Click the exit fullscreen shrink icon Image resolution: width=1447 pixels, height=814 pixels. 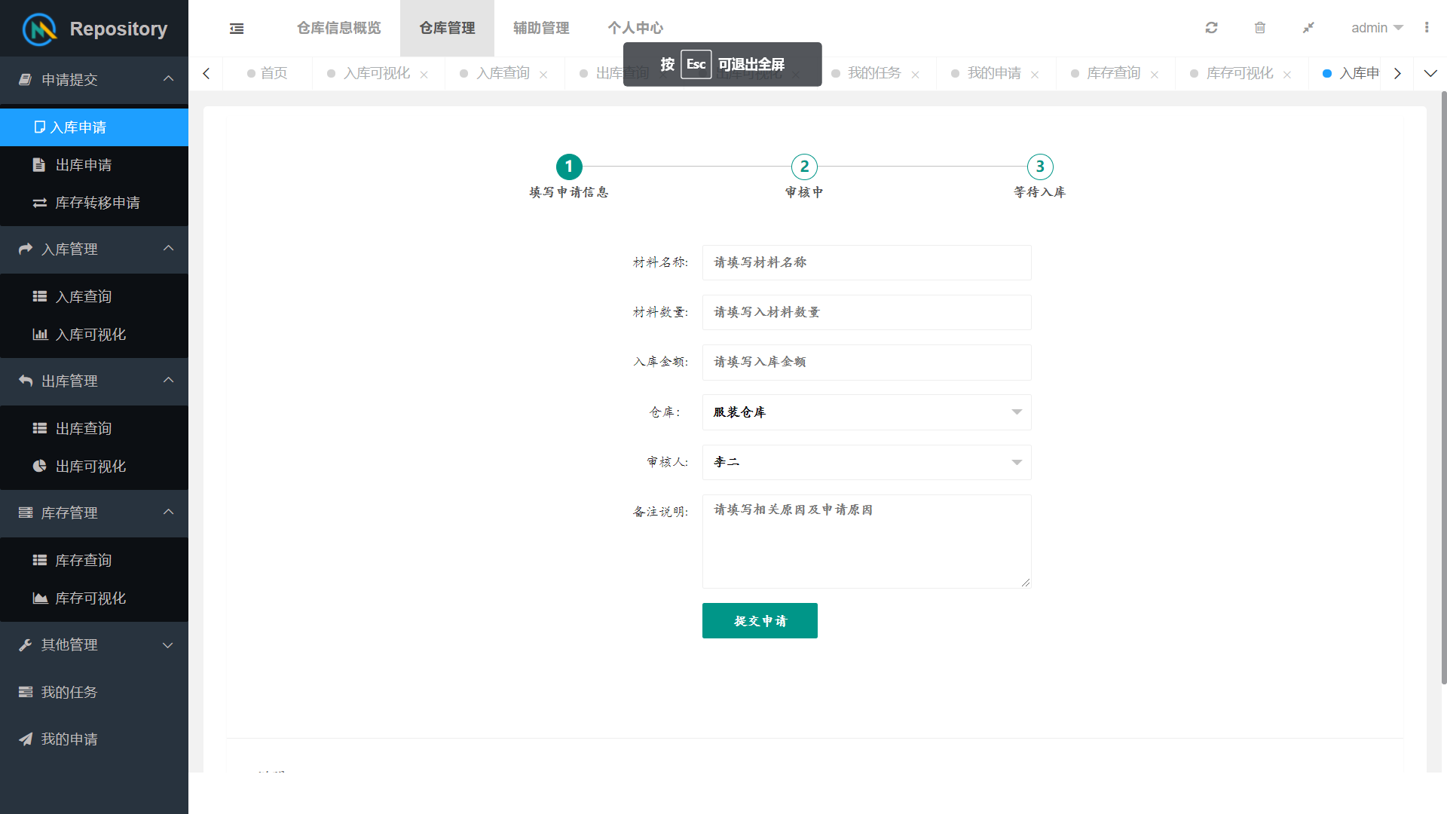click(1308, 28)
